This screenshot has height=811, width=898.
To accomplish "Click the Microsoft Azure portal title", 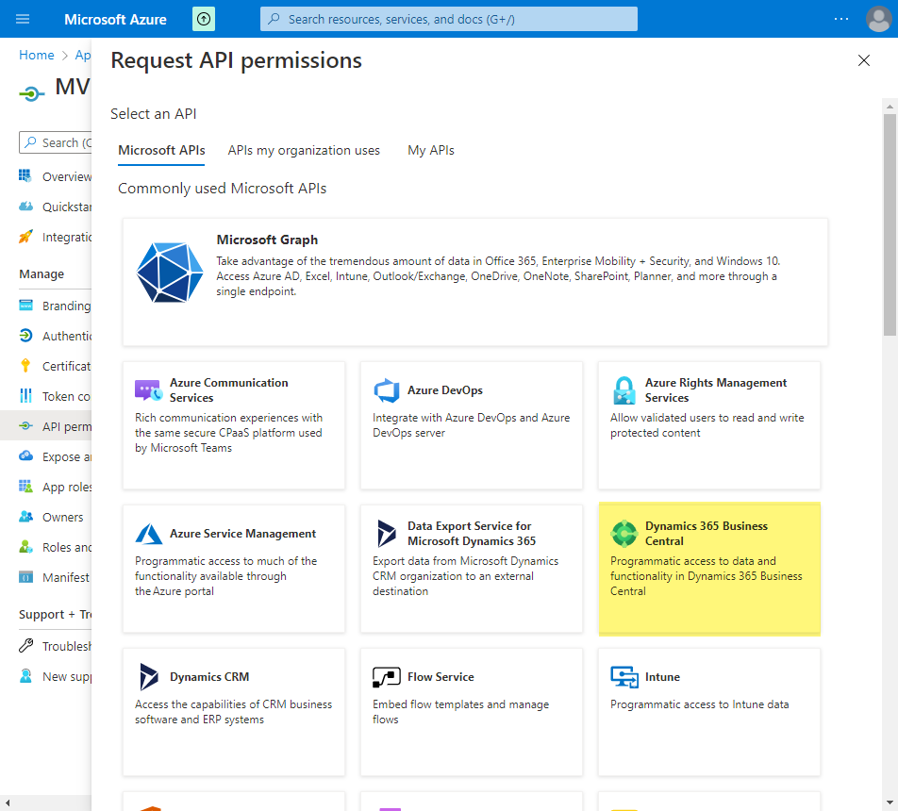I will point(115,20).
